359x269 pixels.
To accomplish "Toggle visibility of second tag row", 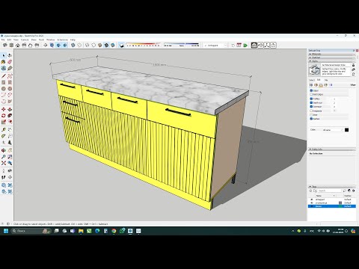I will [311, 202].
